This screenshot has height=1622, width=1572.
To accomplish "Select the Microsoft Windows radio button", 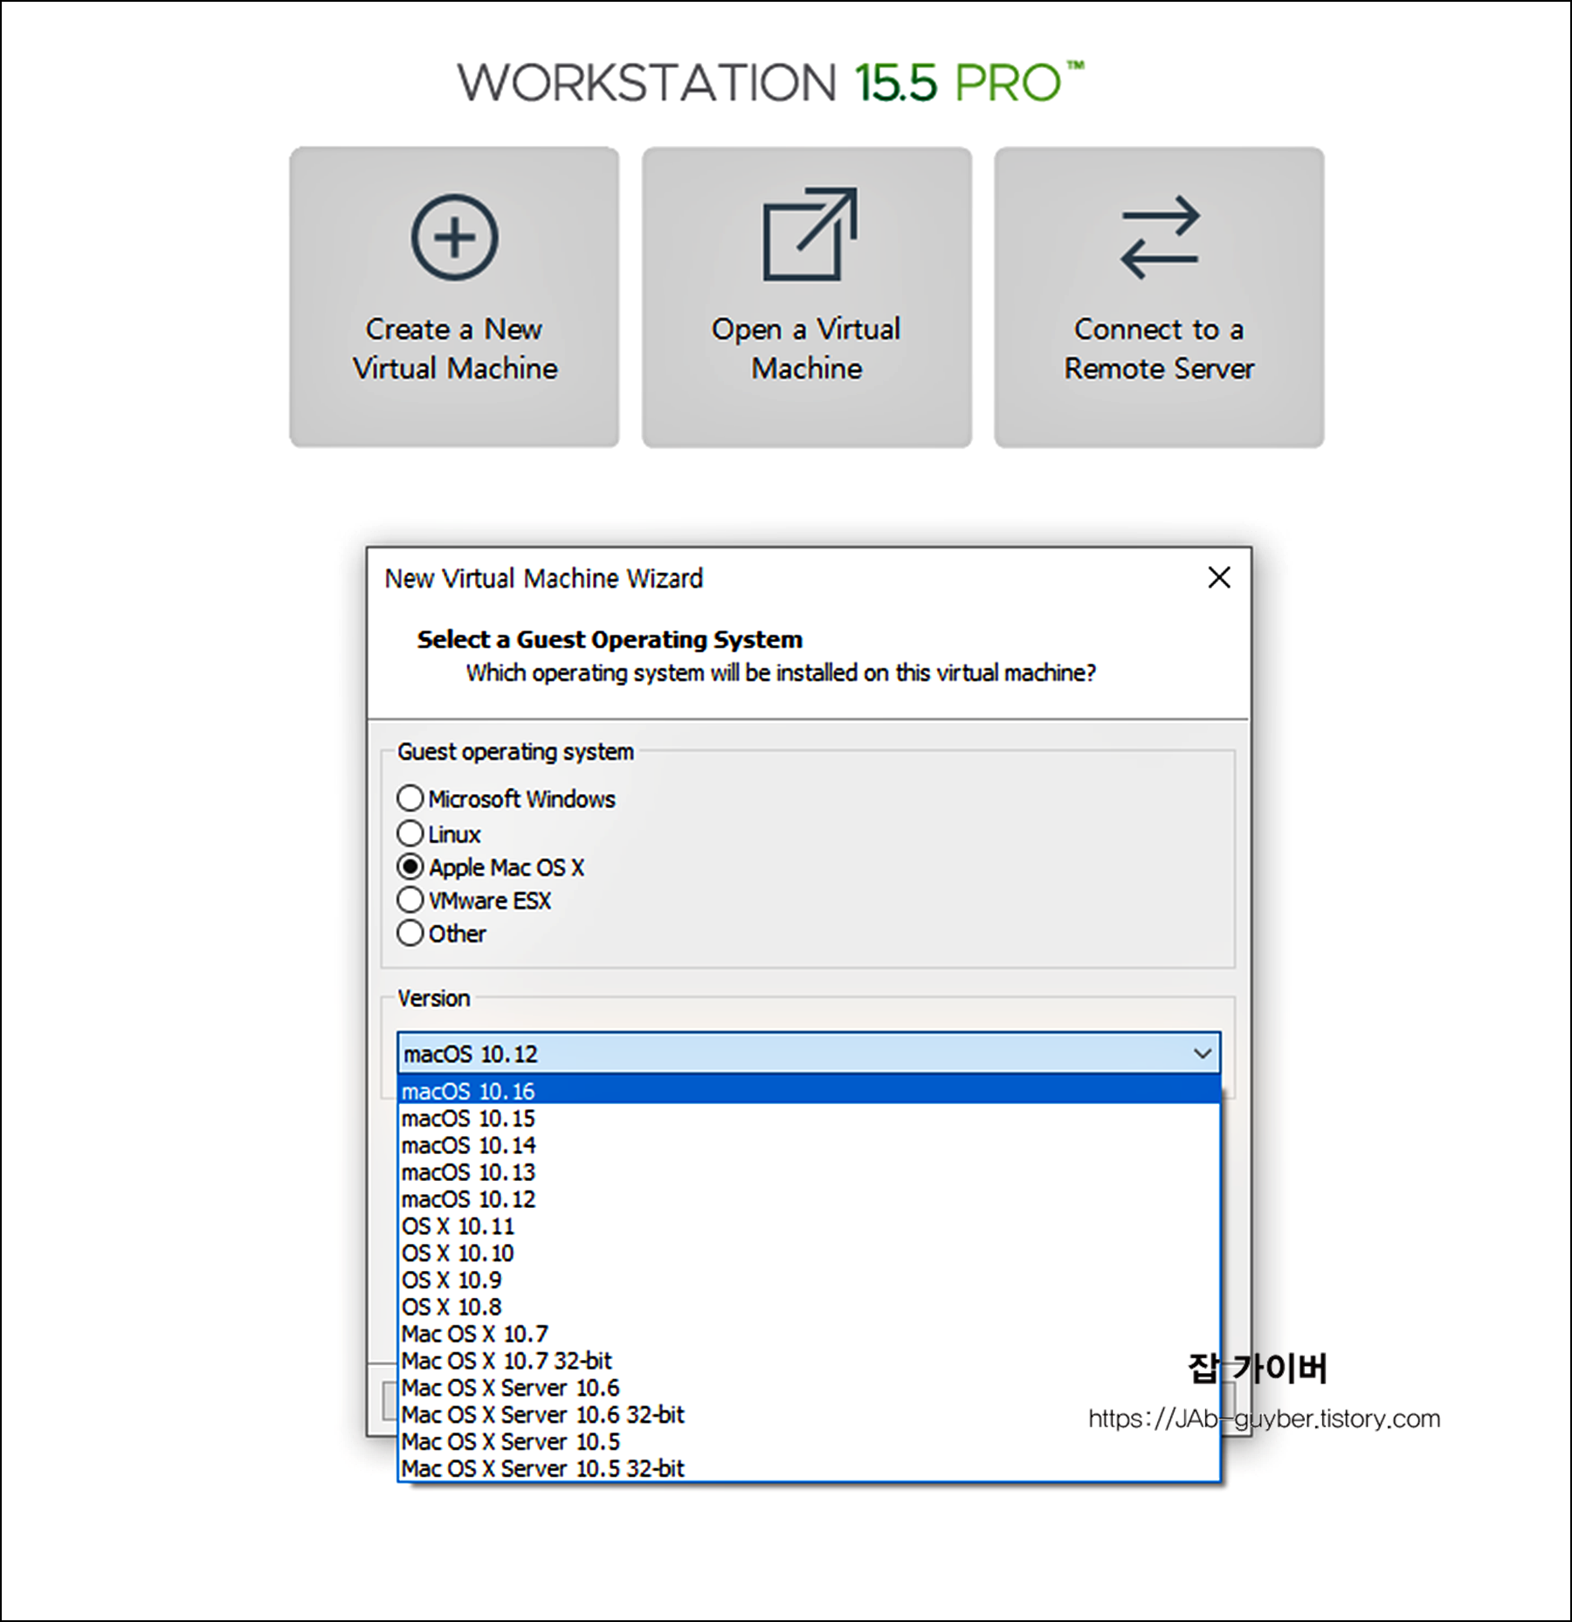I will click(x=410, y=798).
